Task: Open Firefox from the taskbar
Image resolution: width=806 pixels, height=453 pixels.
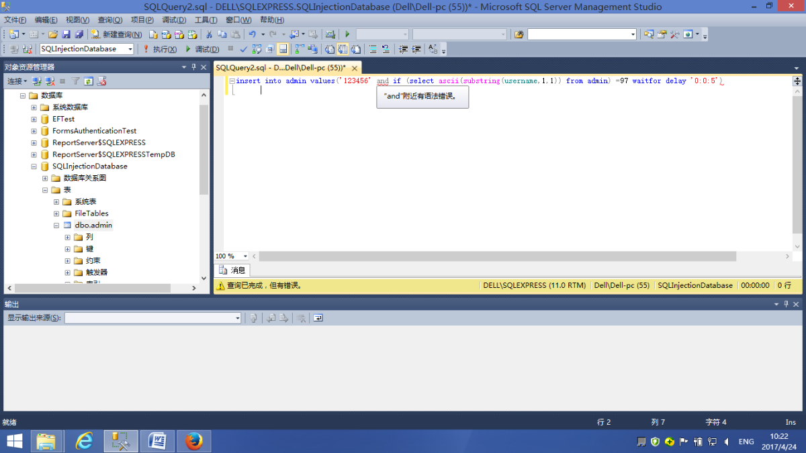Action: 194,441
